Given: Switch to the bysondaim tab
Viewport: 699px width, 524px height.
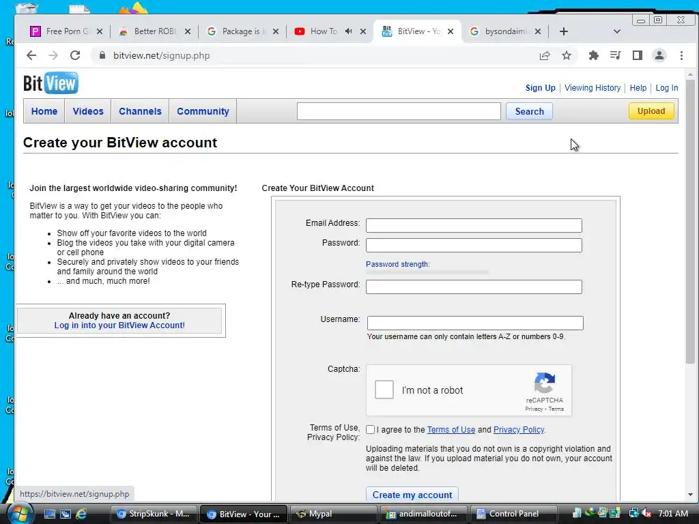Looking at the screenshot, I should click(x=506, y=31).
